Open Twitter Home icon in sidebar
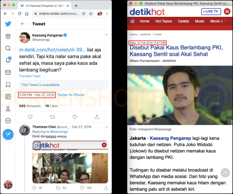This screenshot has height=194, width=233. point(8,36)
